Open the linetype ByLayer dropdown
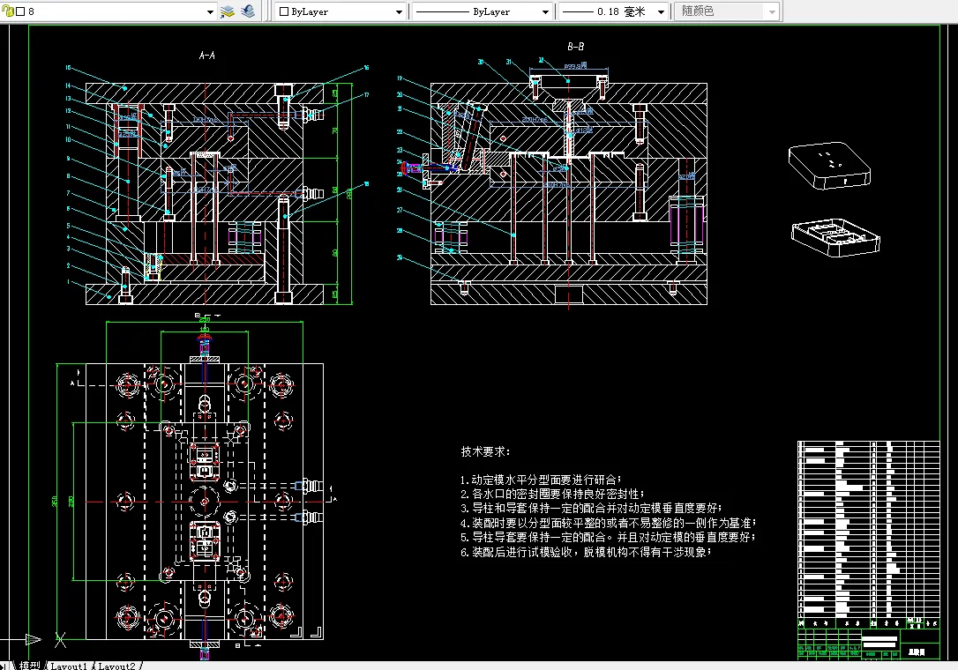The image size is (958, 670). (545, 11)
